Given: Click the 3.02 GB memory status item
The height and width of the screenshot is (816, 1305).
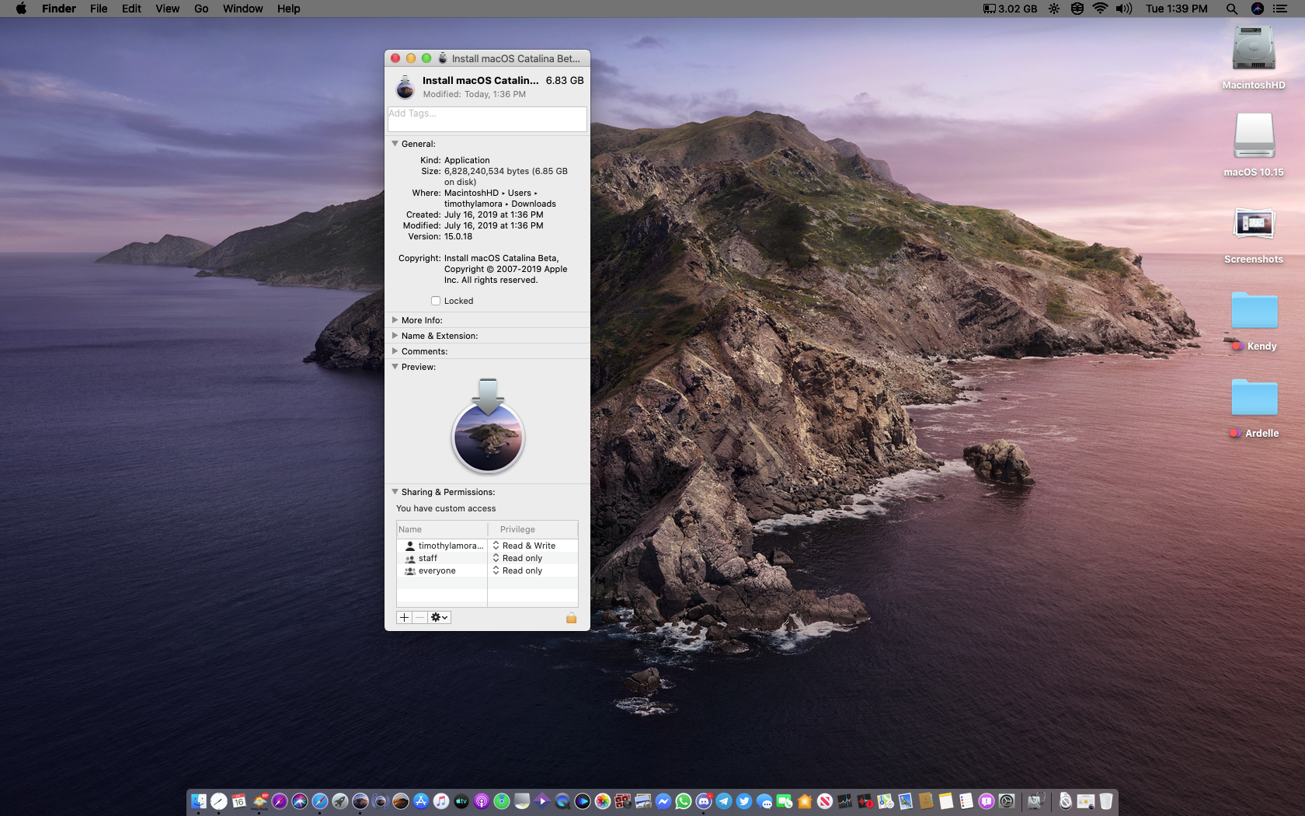Looking at the screenshot, I should point(1011,9).
